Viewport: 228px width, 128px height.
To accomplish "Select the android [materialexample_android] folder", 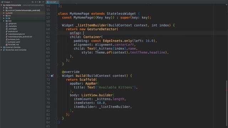I will pos(24,10).
